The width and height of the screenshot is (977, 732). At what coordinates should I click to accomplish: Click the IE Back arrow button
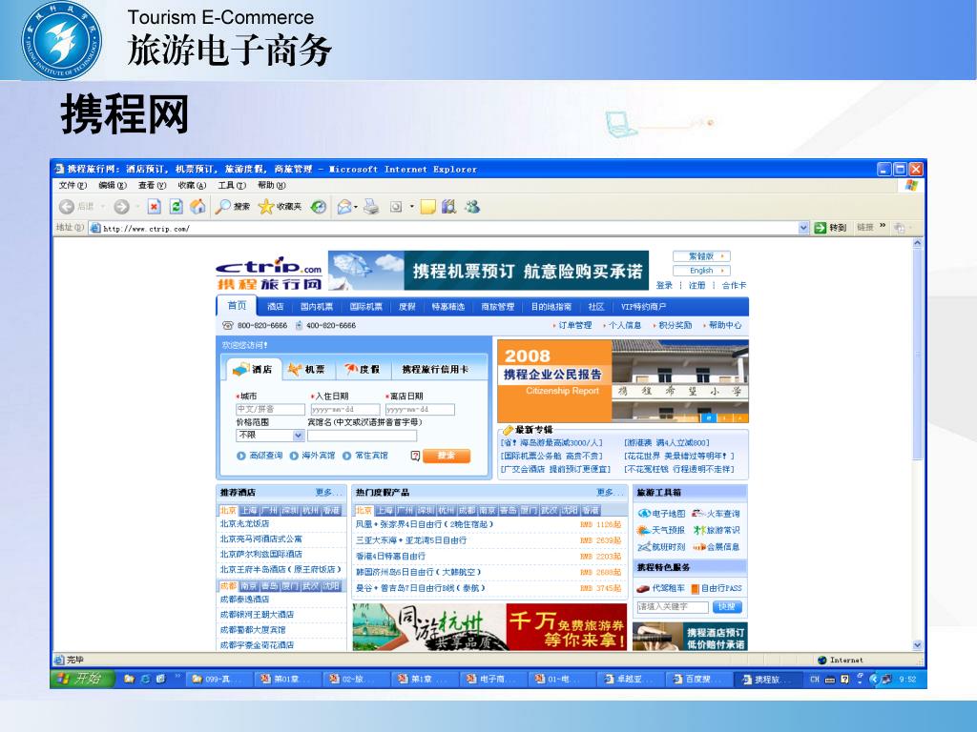click(x=67, y=207)
